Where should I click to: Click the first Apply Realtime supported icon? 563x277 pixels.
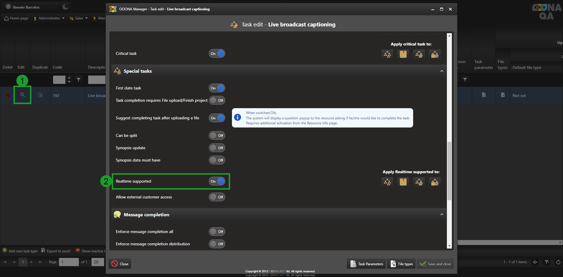[x=387, y=182]
